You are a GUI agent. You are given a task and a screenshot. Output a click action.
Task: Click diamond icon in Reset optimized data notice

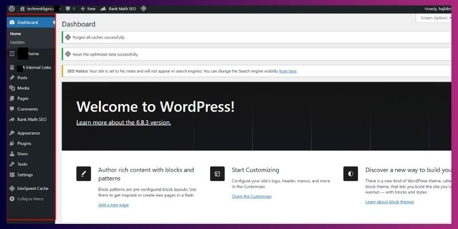coord(68,54)
